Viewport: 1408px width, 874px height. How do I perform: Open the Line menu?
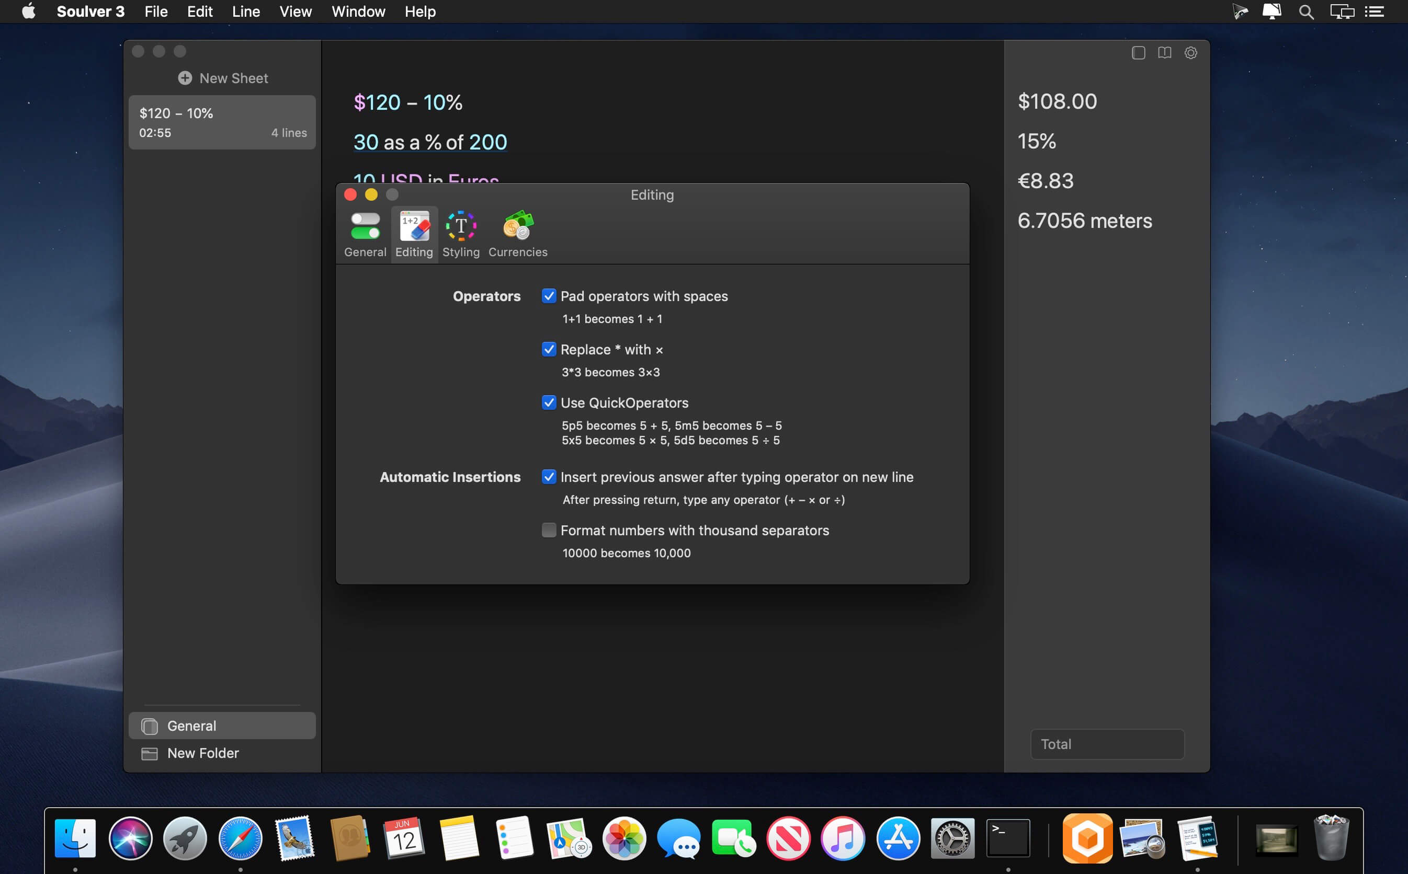(246, 11)
